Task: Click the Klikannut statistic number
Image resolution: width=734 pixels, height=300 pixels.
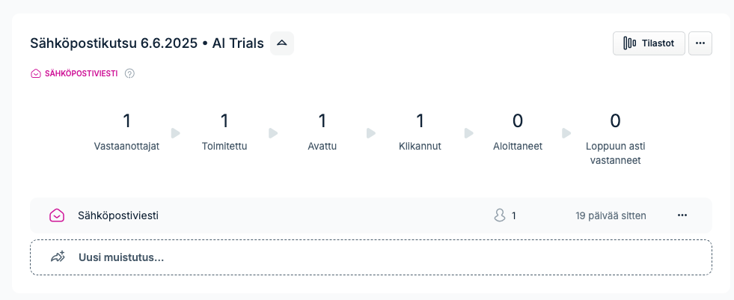Action: pos(420,121)
